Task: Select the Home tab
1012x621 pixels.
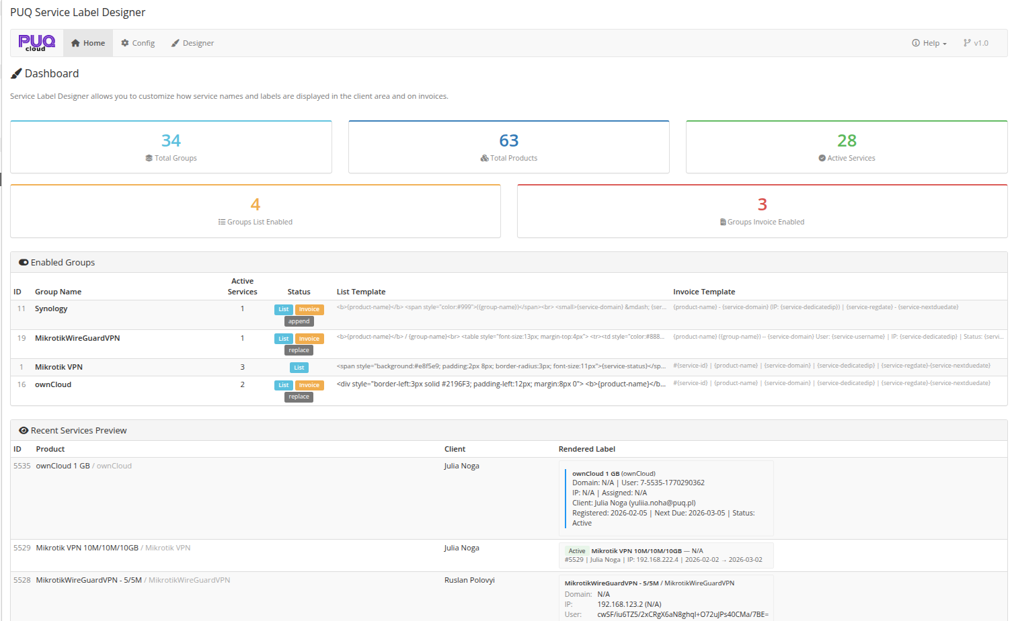Action: point(88,42)
